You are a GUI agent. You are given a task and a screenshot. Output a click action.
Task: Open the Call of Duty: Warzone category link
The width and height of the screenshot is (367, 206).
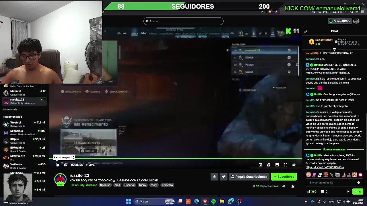point(83,185)
